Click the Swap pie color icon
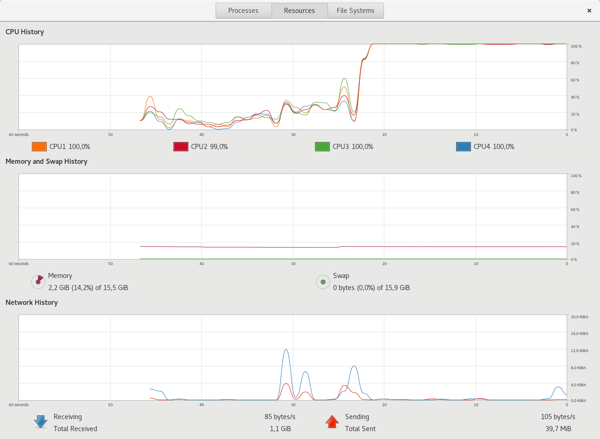The width and height of the screenshot is (600, 439). pos(323,282)
